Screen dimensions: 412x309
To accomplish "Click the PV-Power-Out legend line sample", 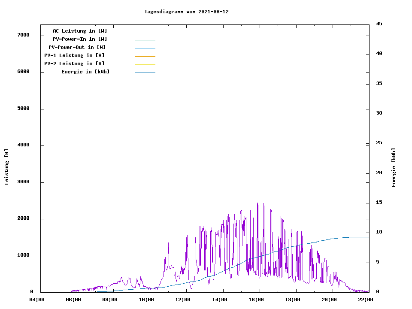I will point(145,48).
